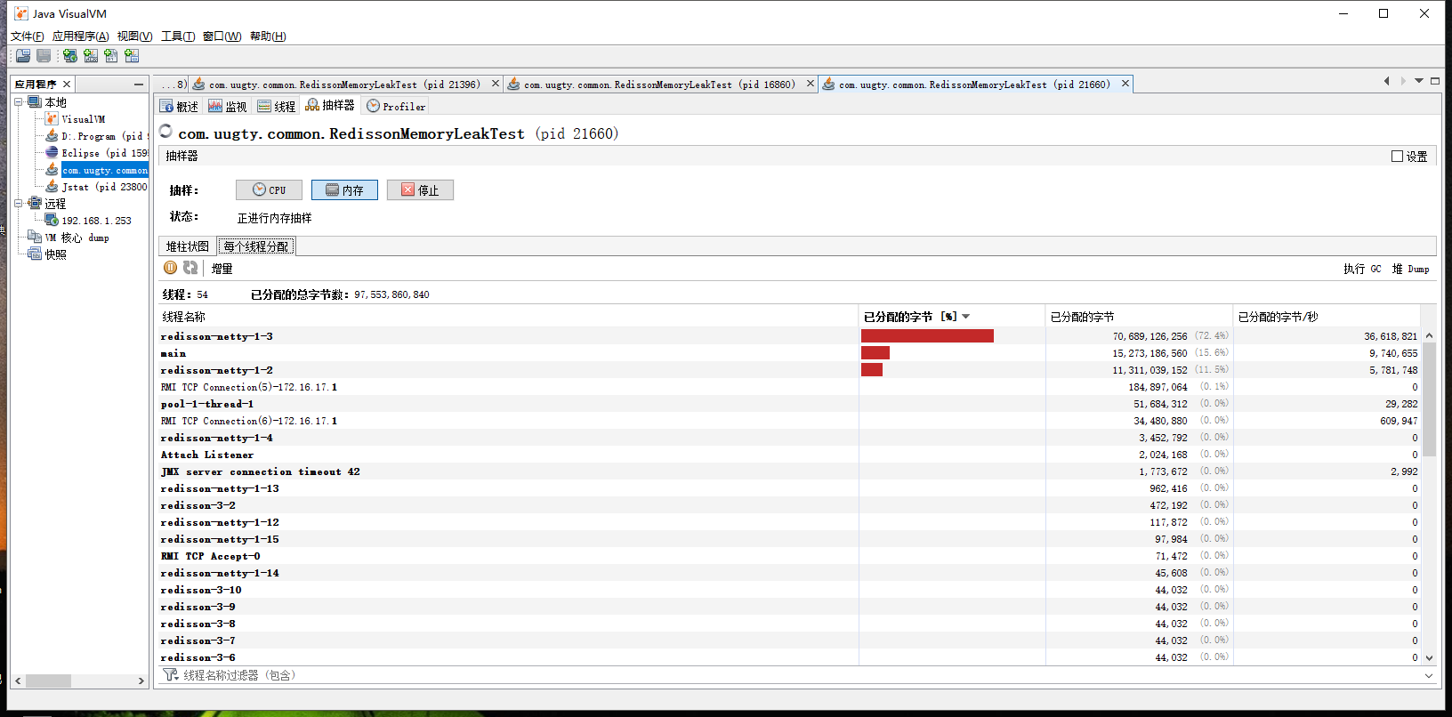Click 堆 Dump button

[x=1410, y=269]
